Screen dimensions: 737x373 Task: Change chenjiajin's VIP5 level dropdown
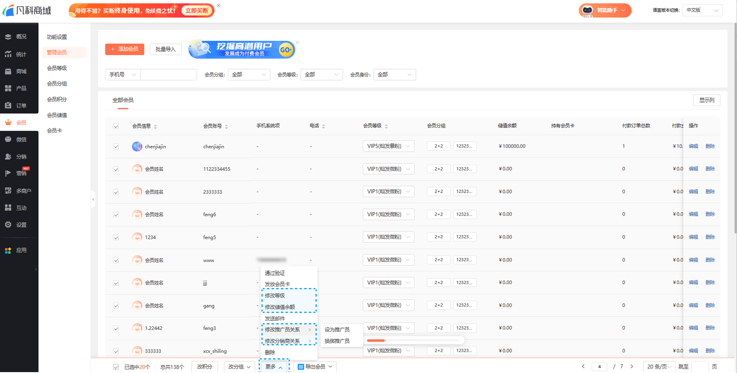point(388,146)
